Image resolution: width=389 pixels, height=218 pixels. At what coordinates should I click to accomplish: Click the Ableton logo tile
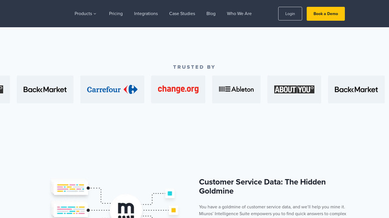[236, 90]
